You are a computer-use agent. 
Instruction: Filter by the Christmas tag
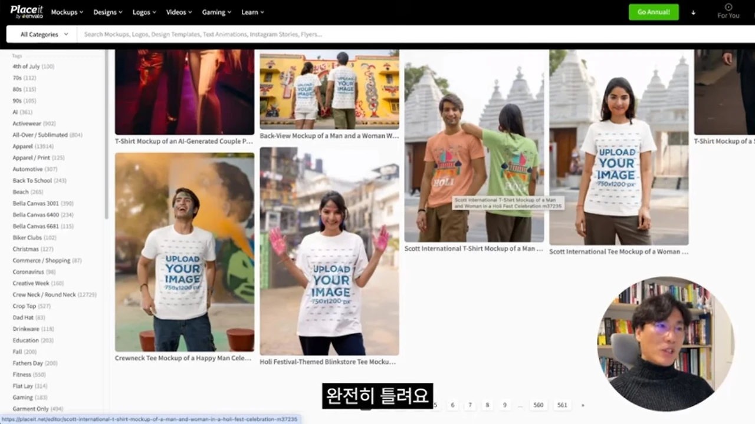point(33,249)
